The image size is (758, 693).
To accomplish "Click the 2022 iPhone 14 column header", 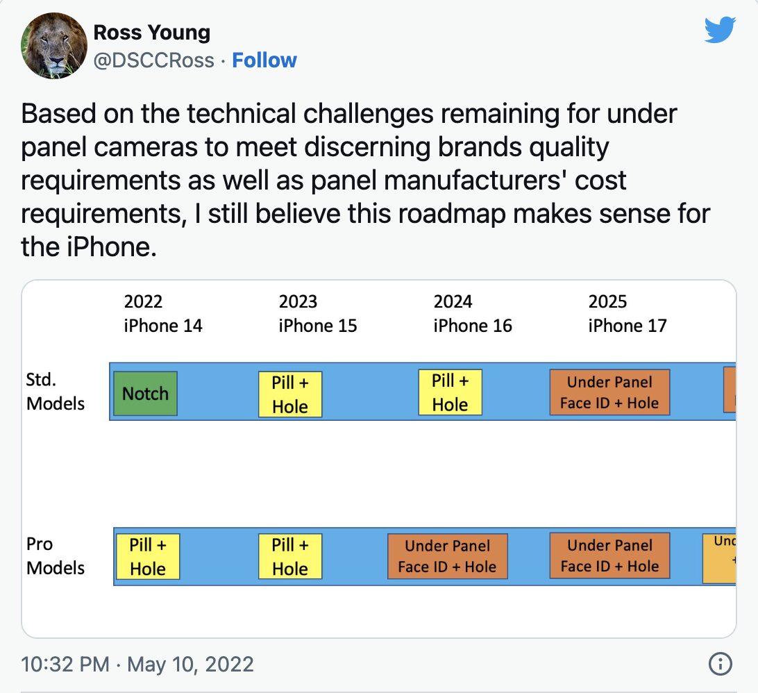I will [x=163, y=313].
